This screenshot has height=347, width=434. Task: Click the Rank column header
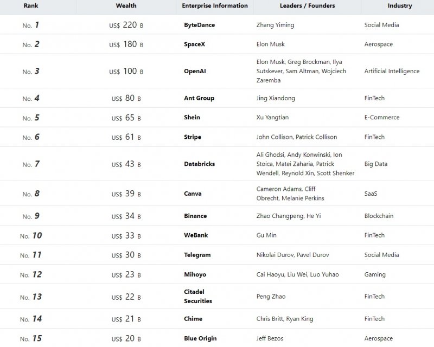coord(30,6)
